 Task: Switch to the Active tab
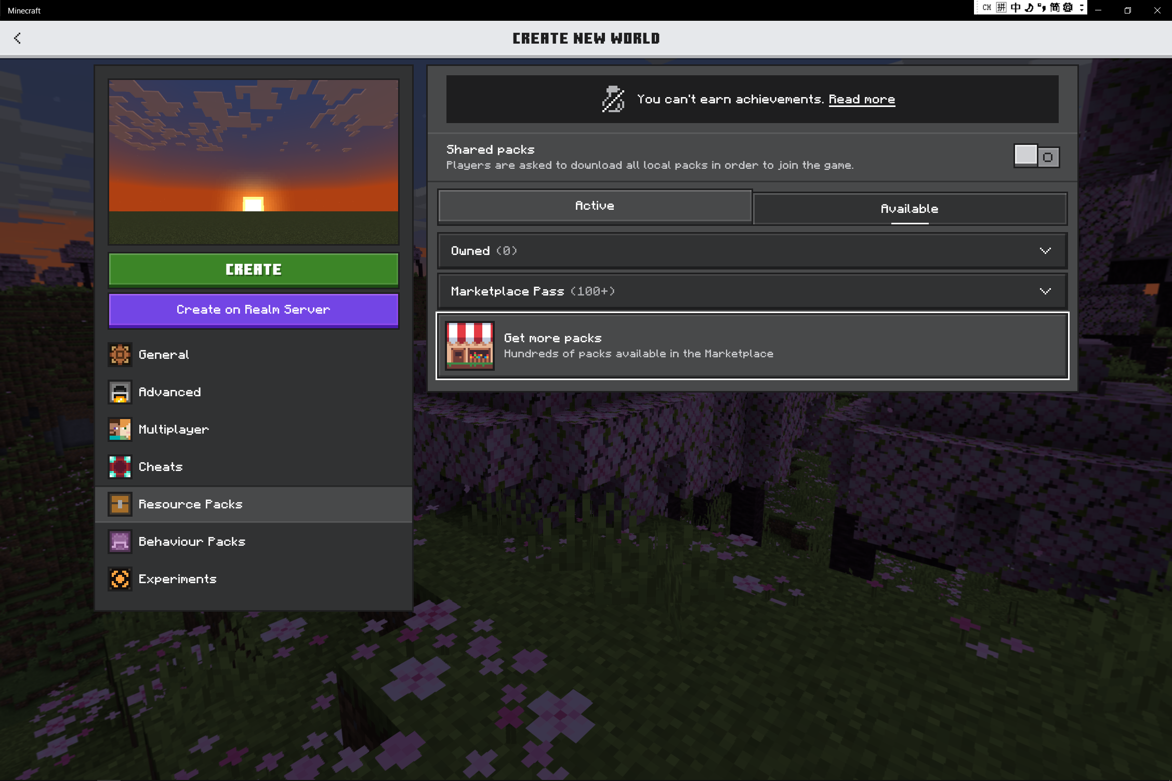(x=595, y=206)
